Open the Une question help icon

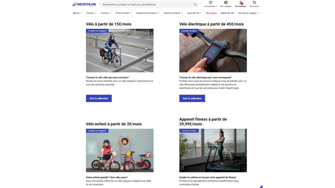pos(210,3)
